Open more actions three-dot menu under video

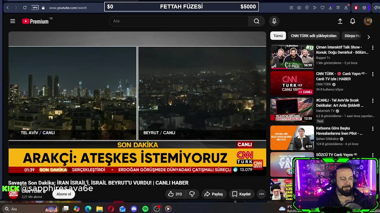click(x=262, y=194)
